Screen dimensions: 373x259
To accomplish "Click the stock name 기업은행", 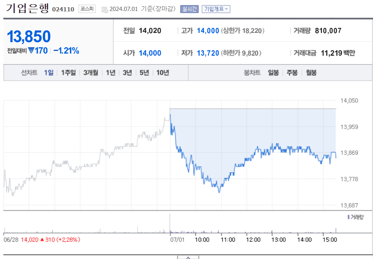I will coord(27,8).
